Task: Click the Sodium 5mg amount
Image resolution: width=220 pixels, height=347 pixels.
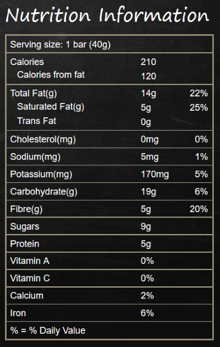Action: (150, 157)
